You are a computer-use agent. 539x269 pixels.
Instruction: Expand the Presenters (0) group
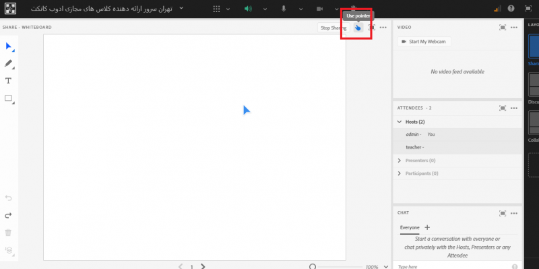400,161
